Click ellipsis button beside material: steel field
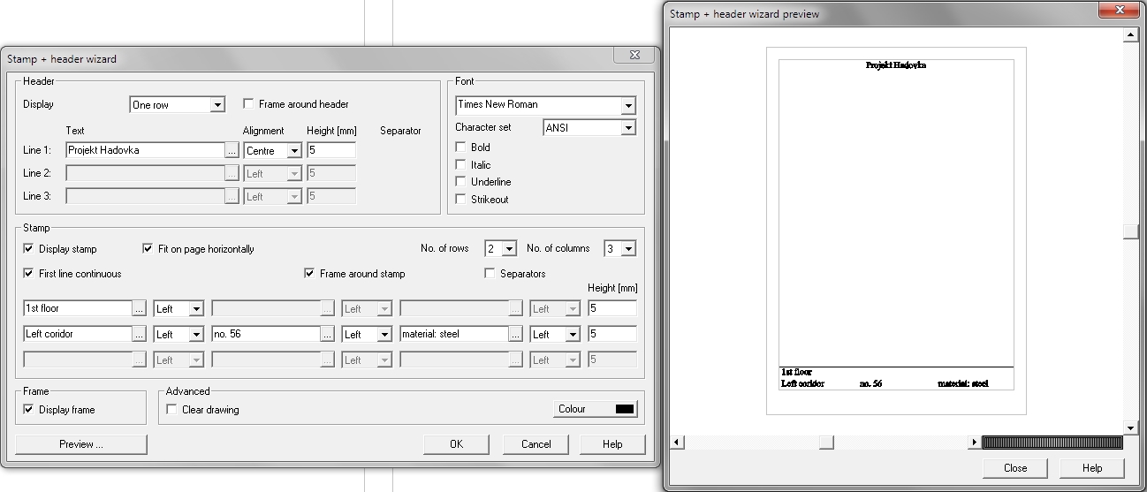Image resolution: width=1147 pixels, height=492 pixels. [x=516, y=335]
